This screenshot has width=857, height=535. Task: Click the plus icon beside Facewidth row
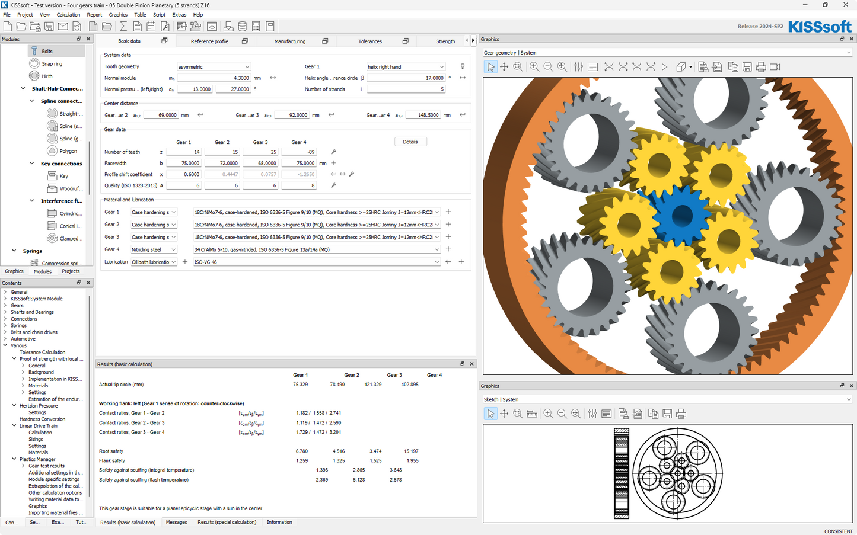(333, 163)
